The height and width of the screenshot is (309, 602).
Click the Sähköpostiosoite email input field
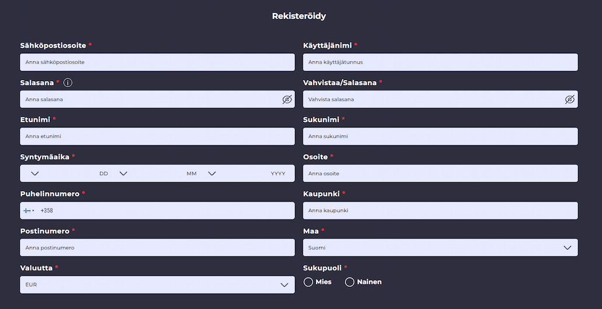click(x=157, y=62)
